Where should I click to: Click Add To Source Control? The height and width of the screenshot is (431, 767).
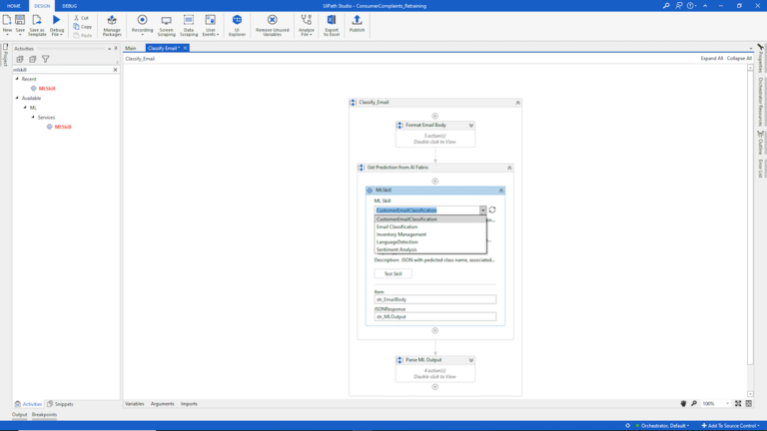[730, 426]
